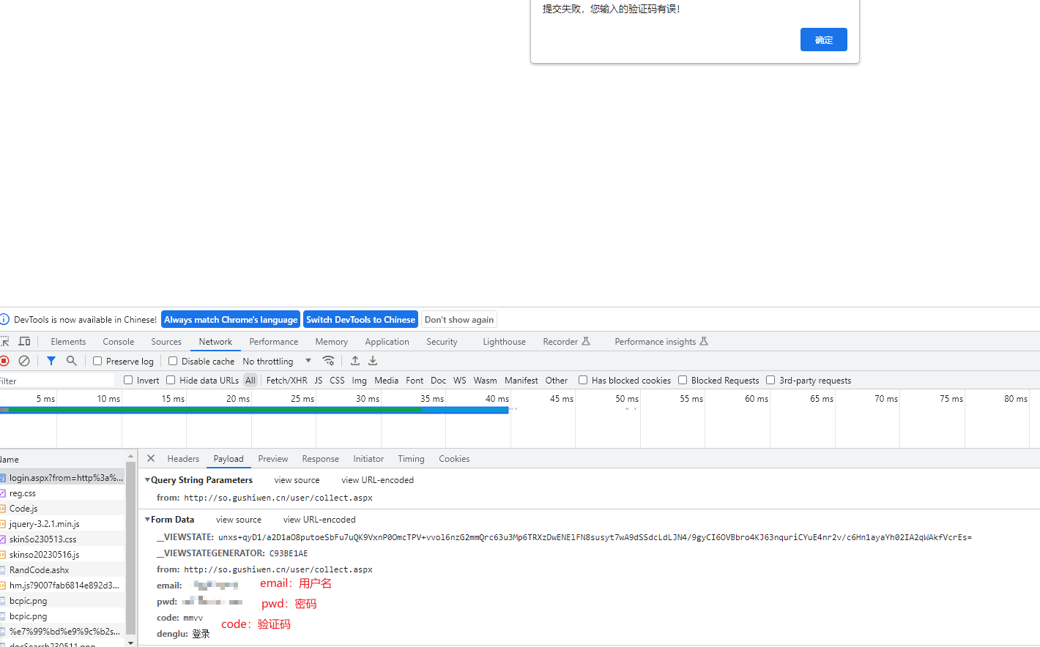Toggle the Invert filter checkbox

[x=128, y=380]
